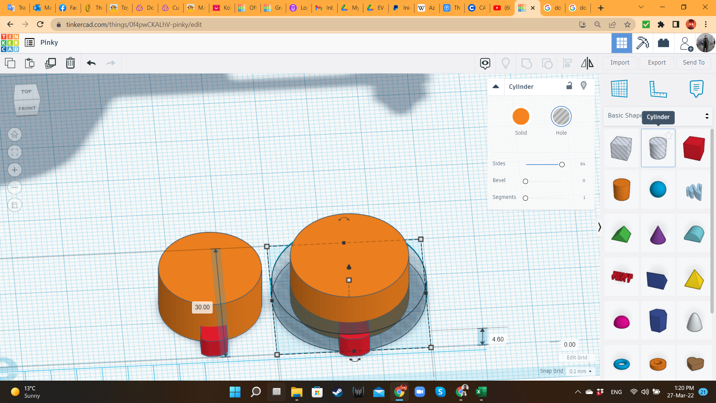Click the Mirror tool icon
Viewport: 716px width, 403px height.
click(x=587, y=63)
